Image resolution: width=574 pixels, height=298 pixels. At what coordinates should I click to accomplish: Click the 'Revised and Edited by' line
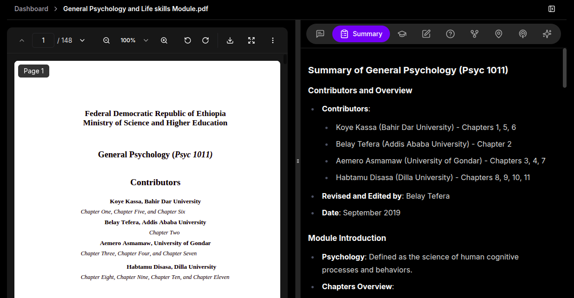(386, 196)
